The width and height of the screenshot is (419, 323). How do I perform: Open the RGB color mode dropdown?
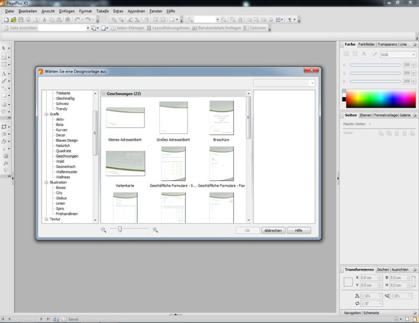pyautogui.click(x=398, y=55)
